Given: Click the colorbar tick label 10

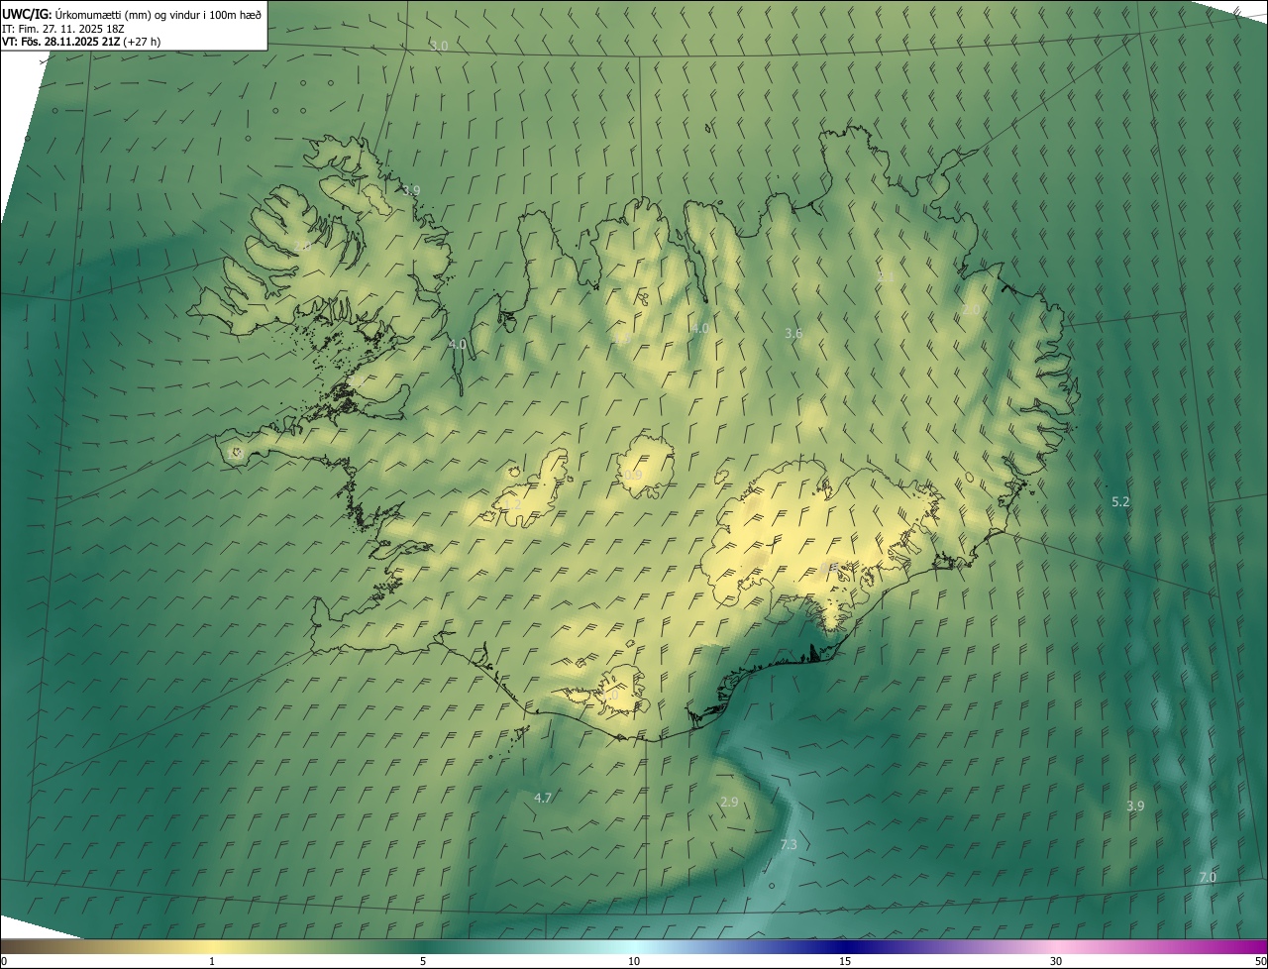Looking at the screenshot, I should 634,961.
